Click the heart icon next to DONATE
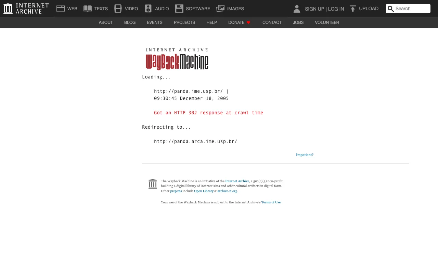The width and height of the screenshot is (438, 273). click(248, 23)
